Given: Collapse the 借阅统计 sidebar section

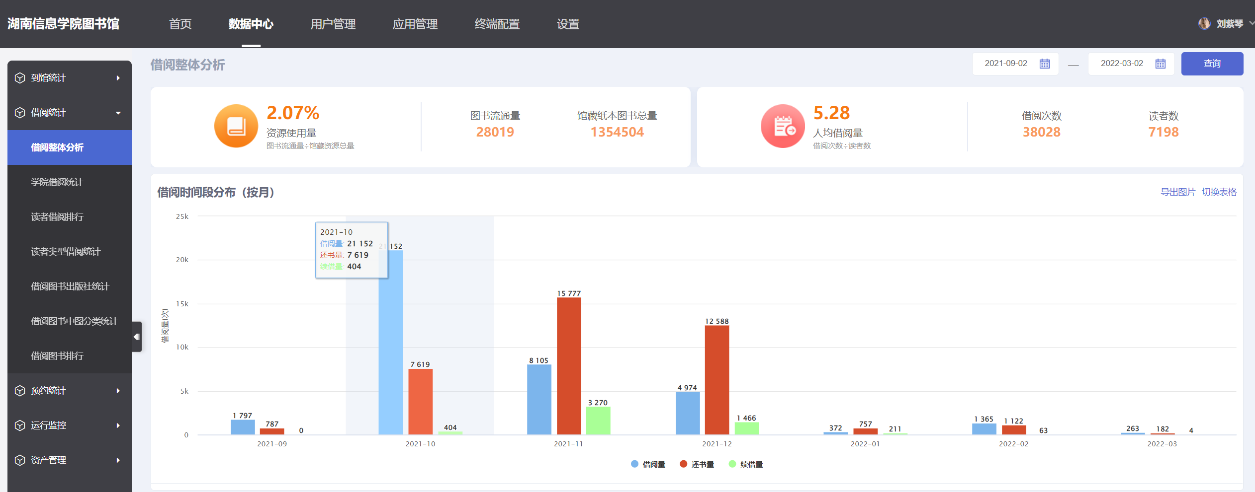Looking at the screenshot, I should coord(70,113).
